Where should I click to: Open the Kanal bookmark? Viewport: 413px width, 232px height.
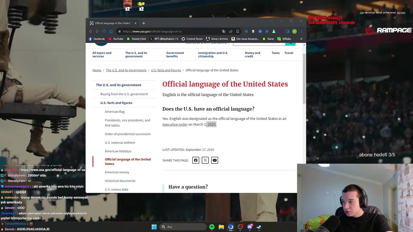(268, 39)
